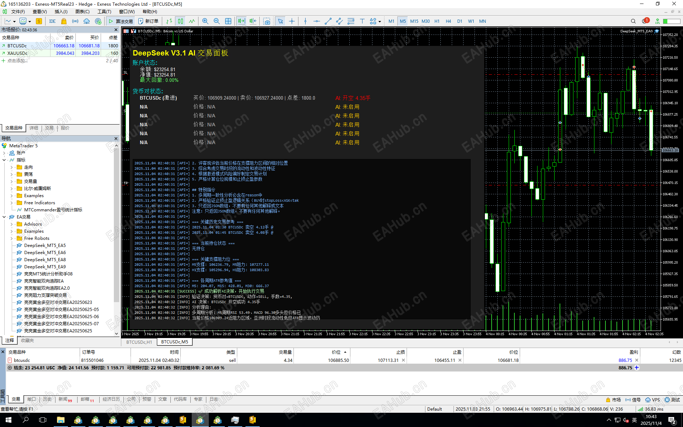Switch chart to line chart style
683x427 pixels.
[x=192, y=21]
